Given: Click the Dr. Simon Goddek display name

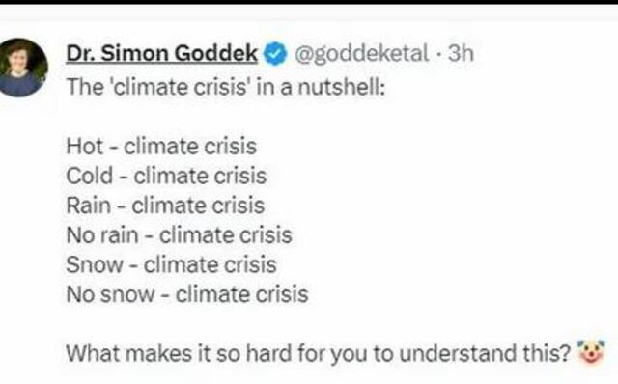Looking at the screenshot, I should pyautogui.click(x=161, y=53).
